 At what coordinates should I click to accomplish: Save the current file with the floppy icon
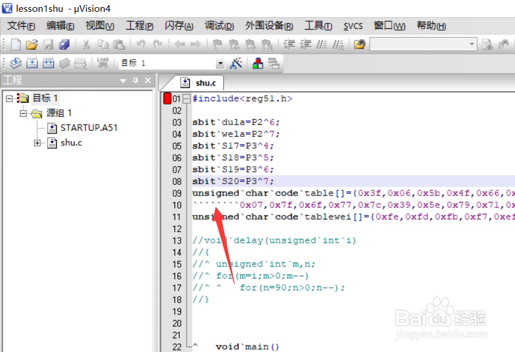(48, 44)
